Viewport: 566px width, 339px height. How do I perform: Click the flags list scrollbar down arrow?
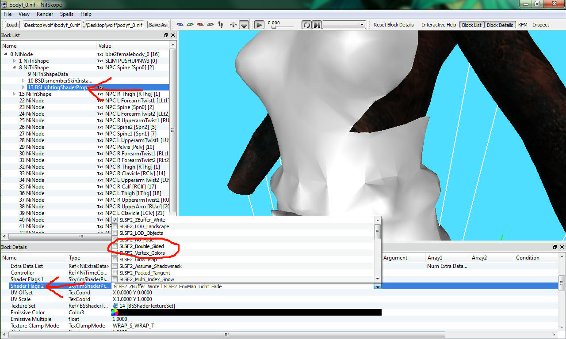[378, 279]
